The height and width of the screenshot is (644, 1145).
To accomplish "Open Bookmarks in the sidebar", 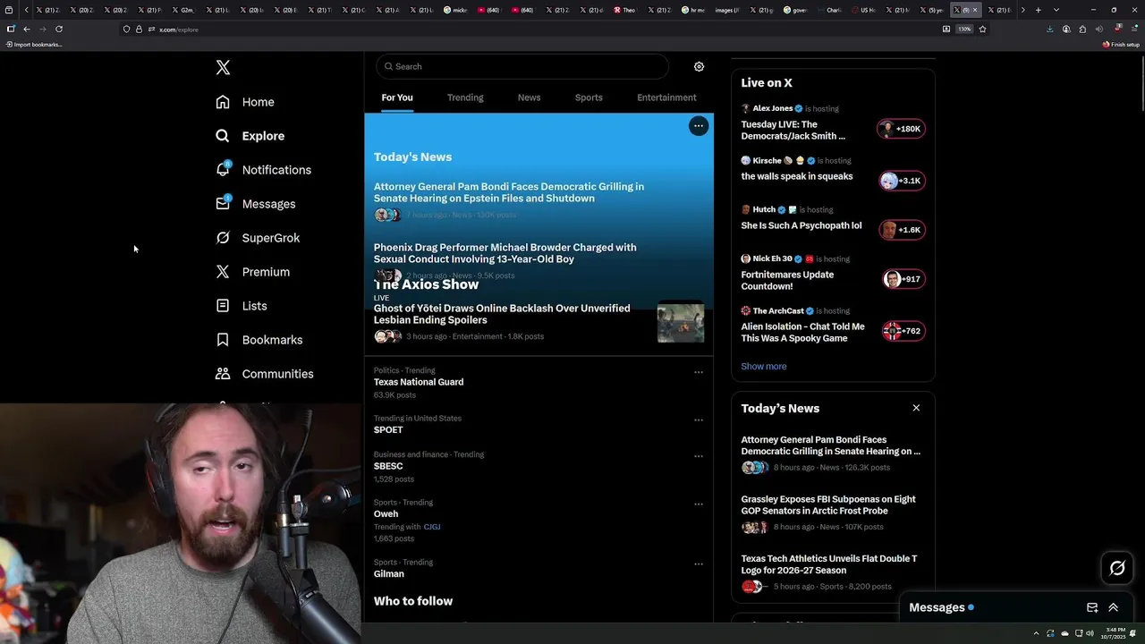I will pyautogui.click(x=259, y=340).
